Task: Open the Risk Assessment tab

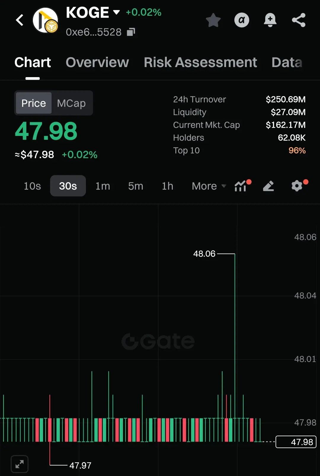Action: (200, 62)
